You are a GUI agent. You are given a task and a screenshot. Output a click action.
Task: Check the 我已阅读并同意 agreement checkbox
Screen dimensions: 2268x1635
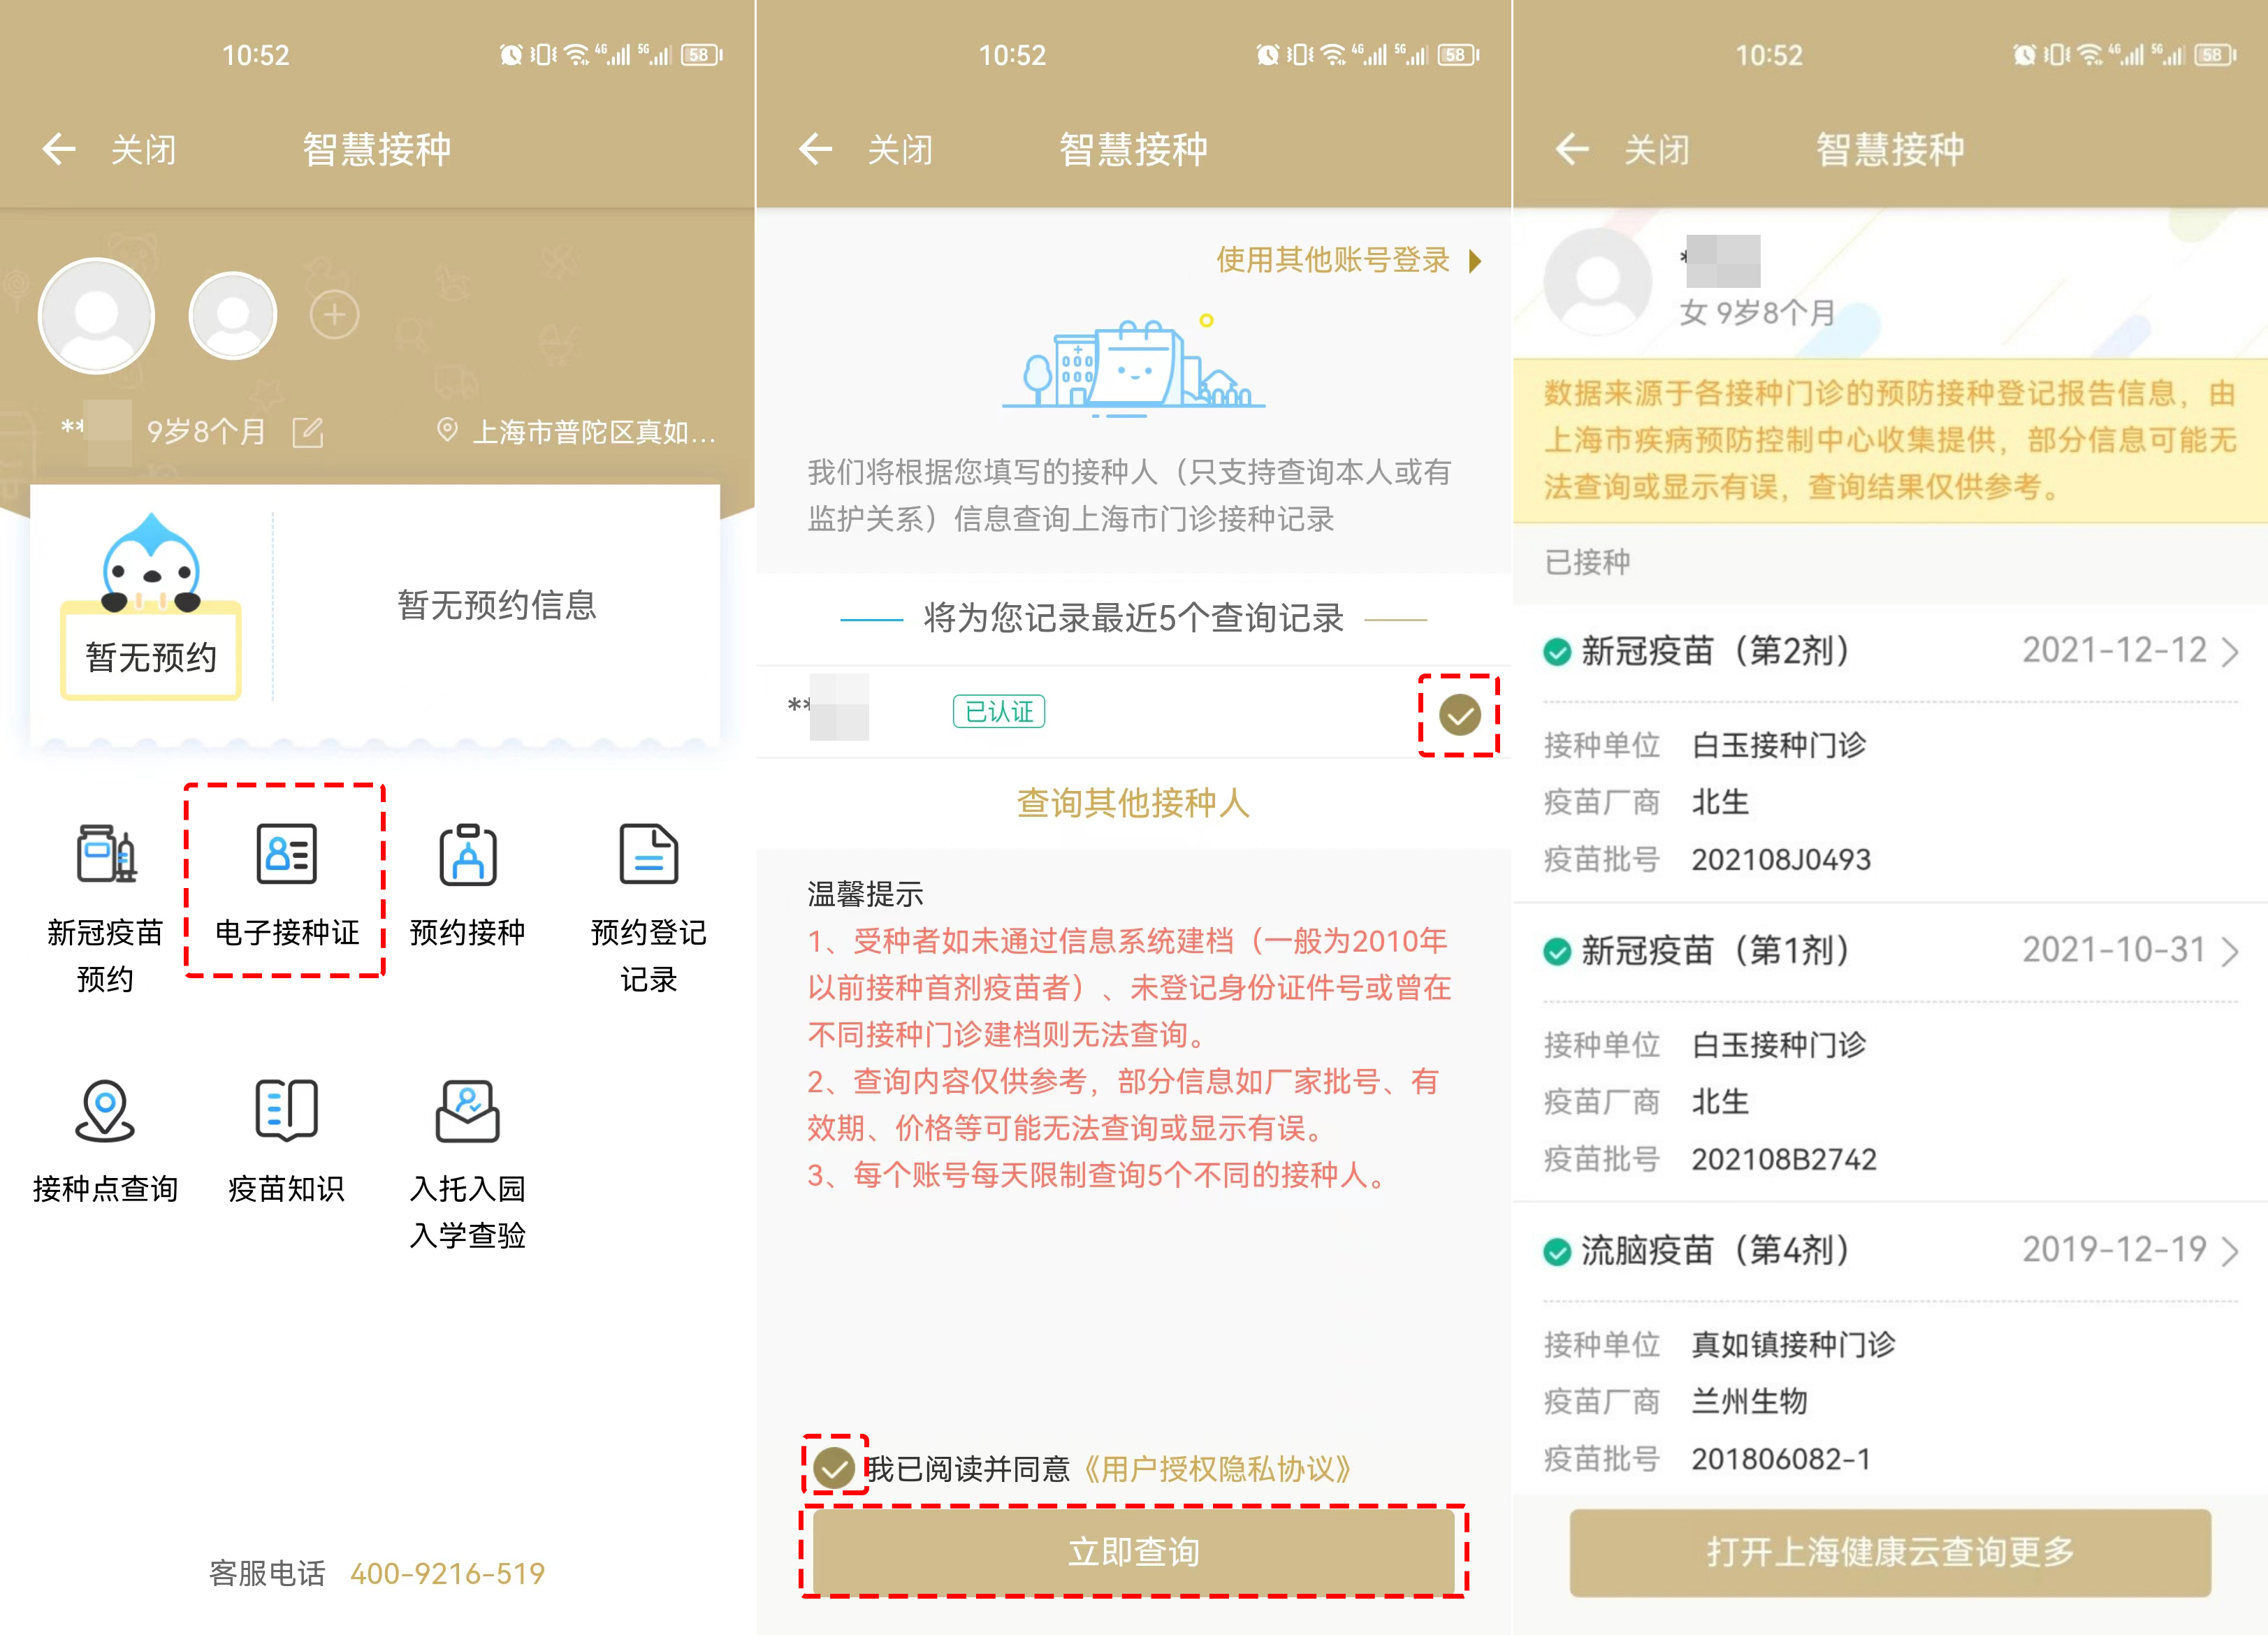[833, 1467]
